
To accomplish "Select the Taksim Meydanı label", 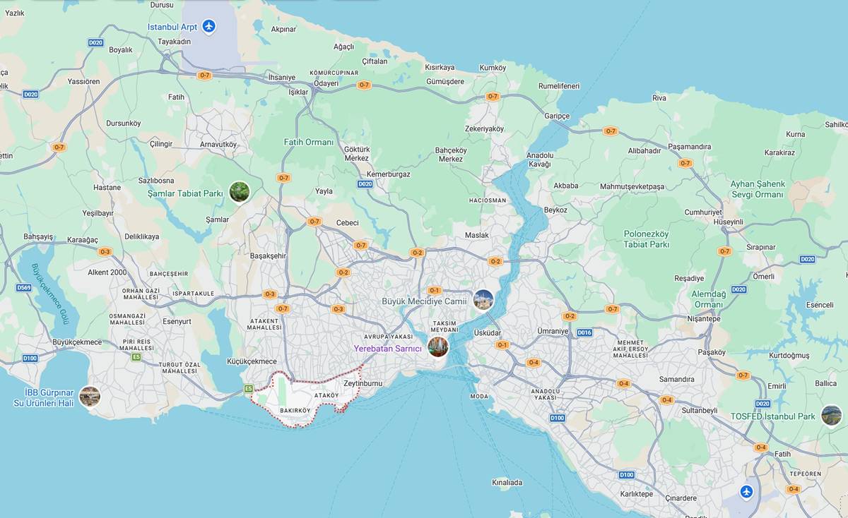I will [x=444, y=327].
